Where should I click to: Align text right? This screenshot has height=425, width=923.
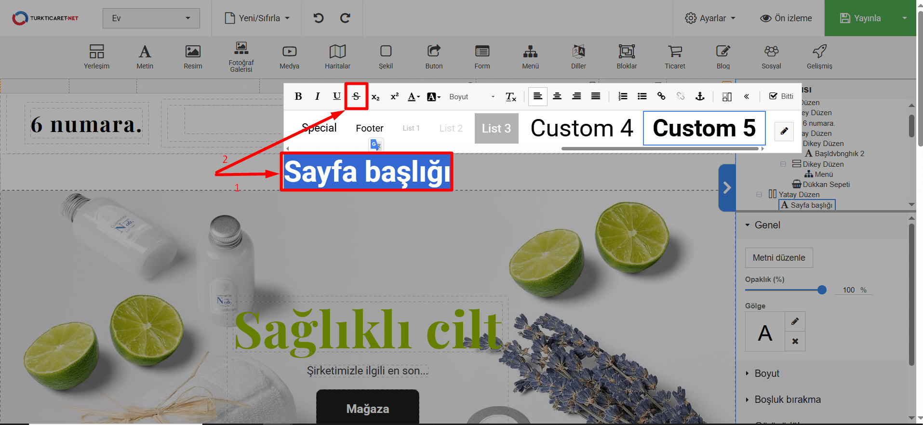click(x=576, y=96)
